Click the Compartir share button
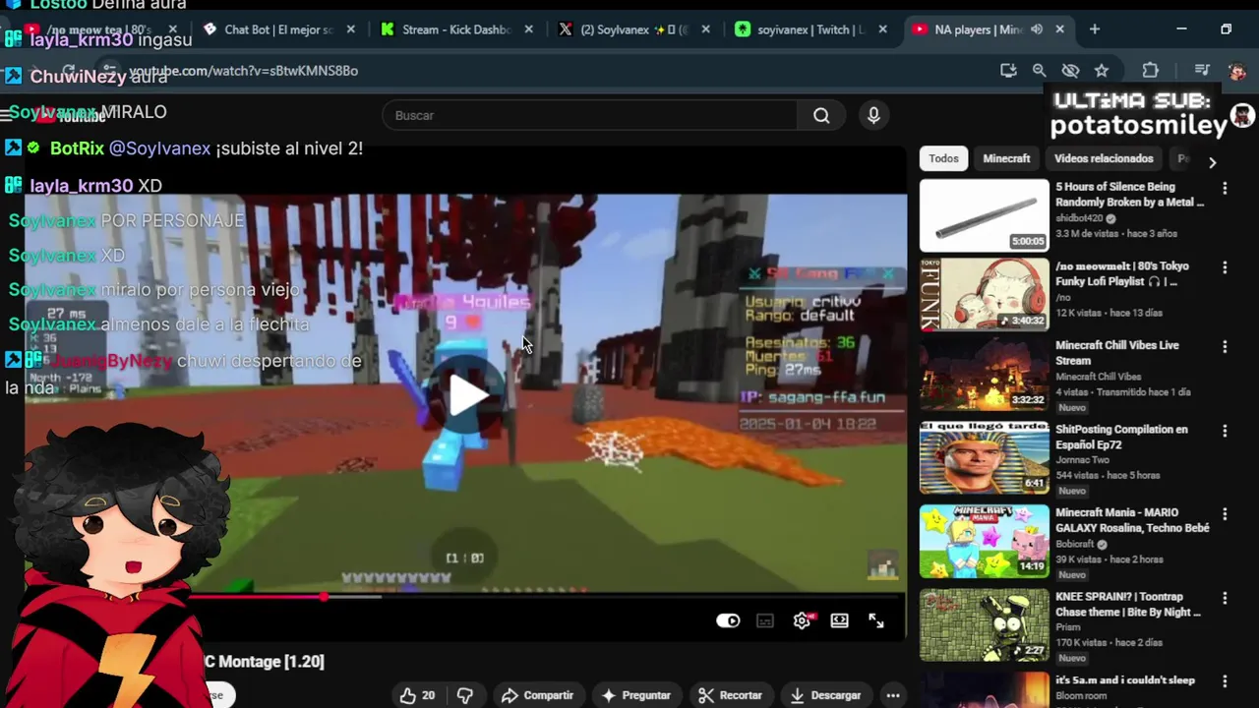1259x708 pixels. 537,695
